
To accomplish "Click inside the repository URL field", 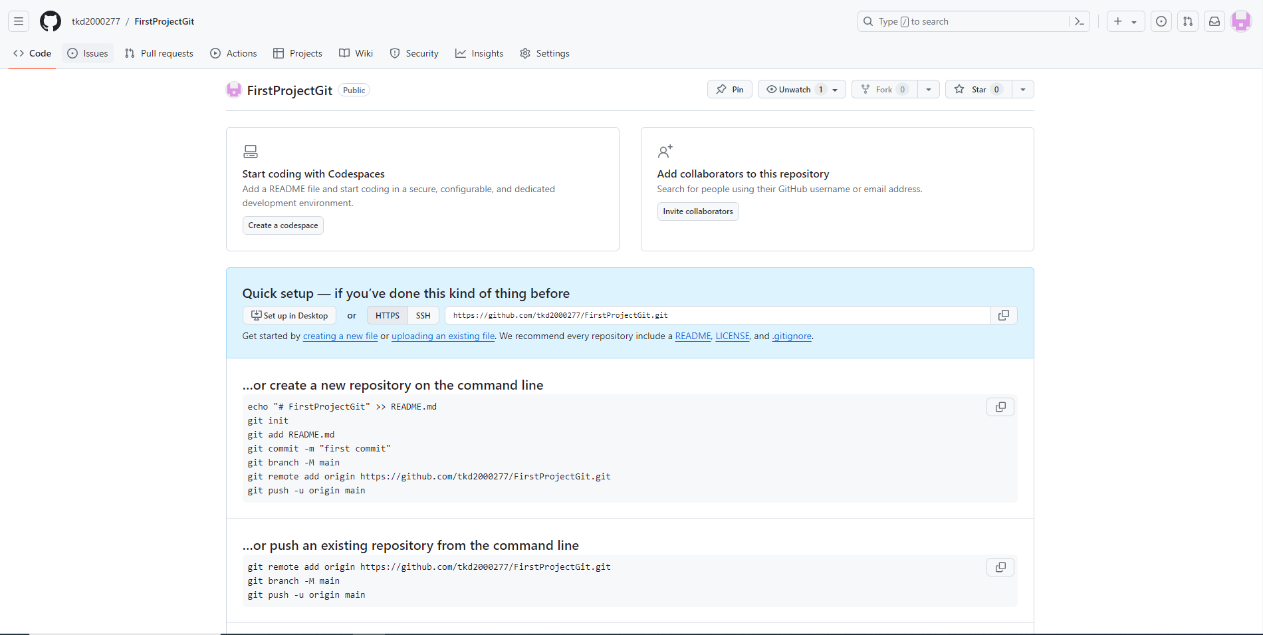I will click(x=717, y=315).
